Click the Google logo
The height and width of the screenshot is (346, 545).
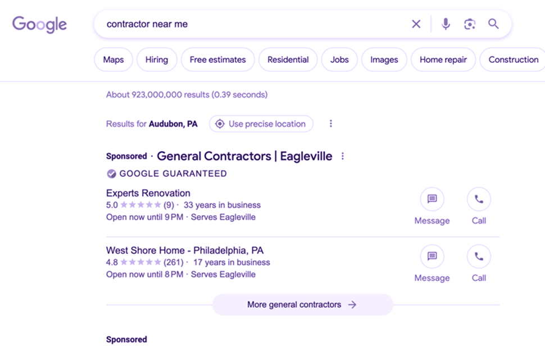click(39, 25)
